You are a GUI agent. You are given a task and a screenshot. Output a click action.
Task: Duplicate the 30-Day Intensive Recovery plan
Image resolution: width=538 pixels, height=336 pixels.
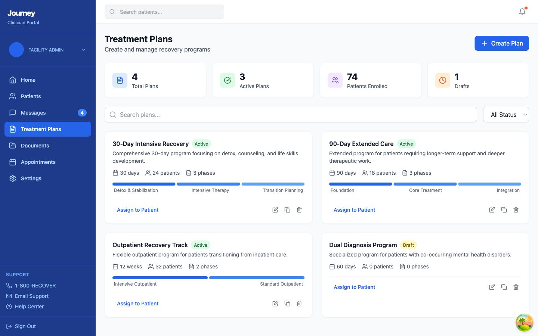coord(287,210)
